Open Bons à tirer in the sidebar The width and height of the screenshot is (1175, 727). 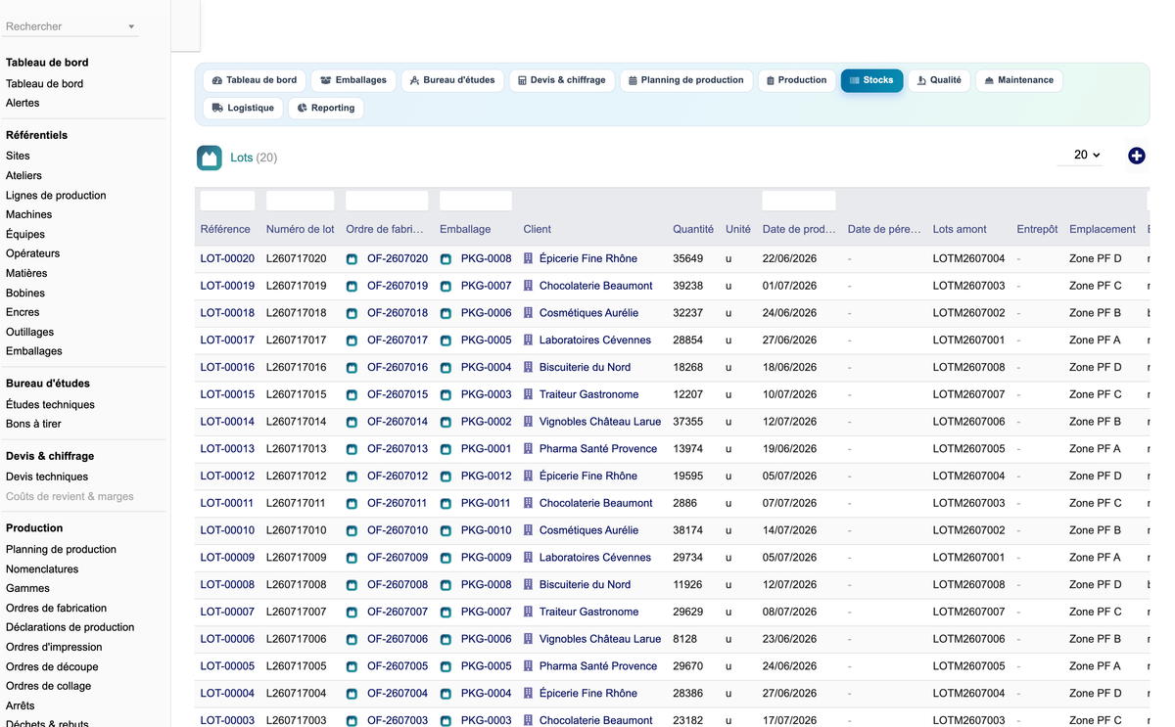[x=33, y=424]
